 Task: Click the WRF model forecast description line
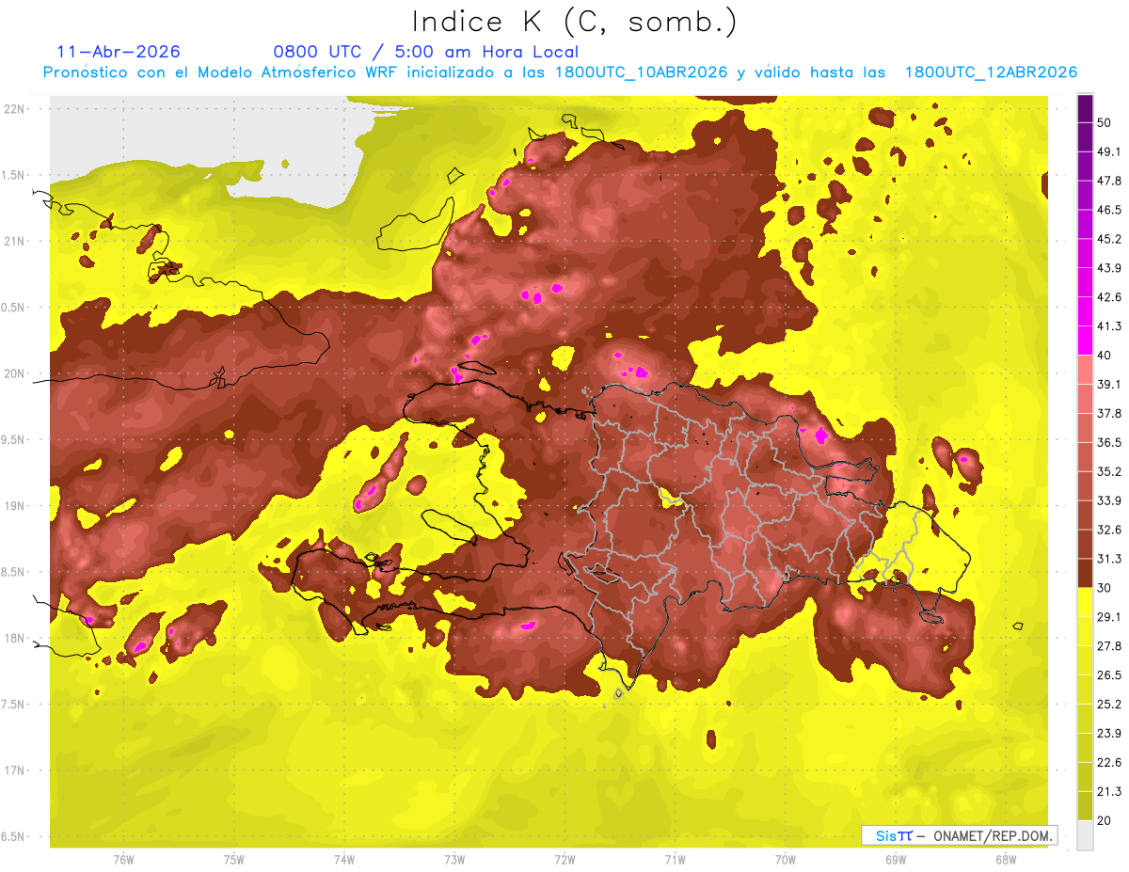(560, 72)
